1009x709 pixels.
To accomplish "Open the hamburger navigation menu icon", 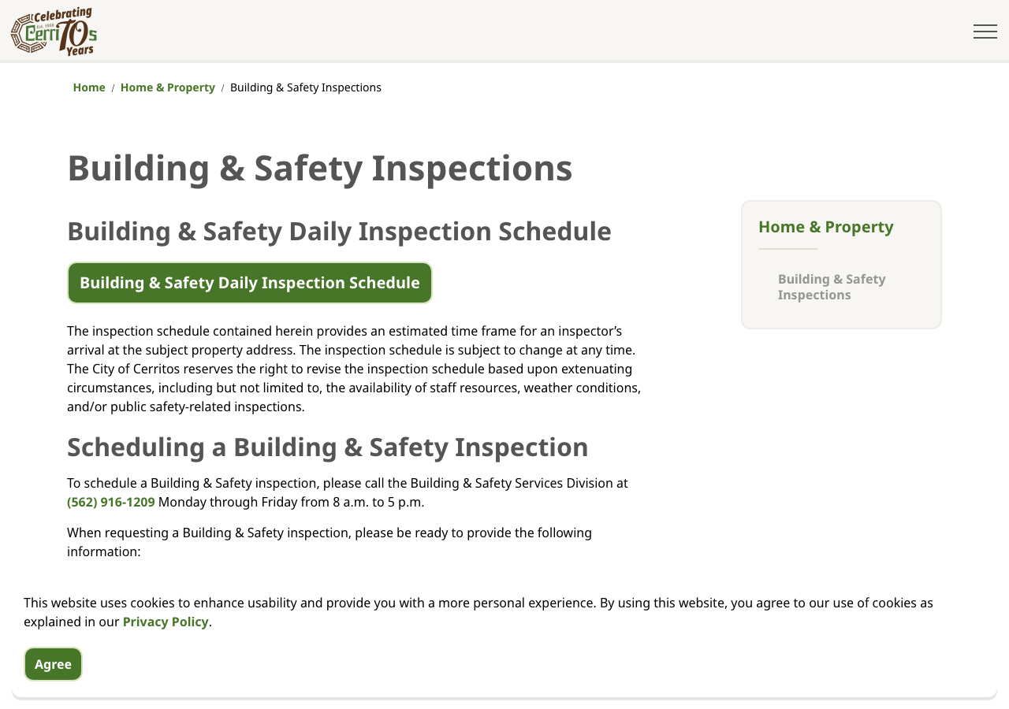I will click(x=985, y=32).
